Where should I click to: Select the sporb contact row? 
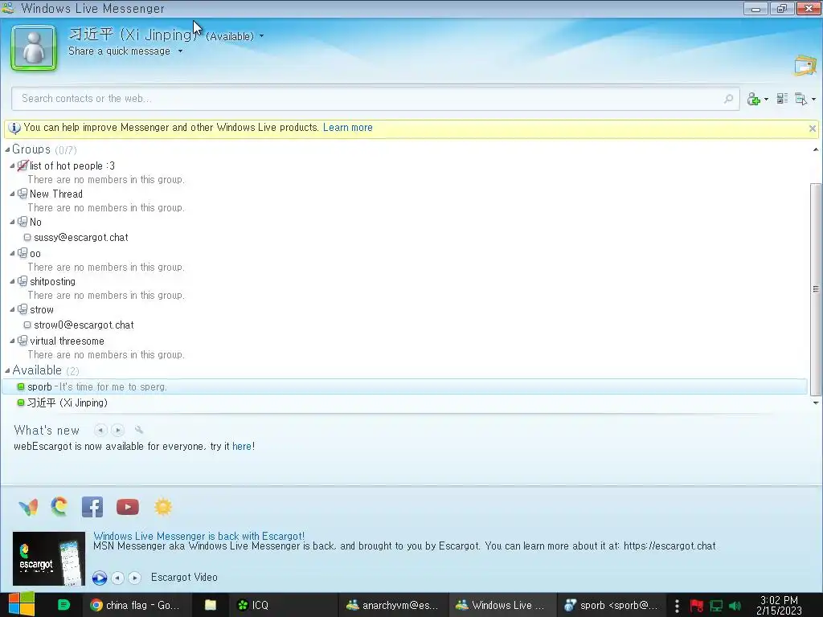pos(405,386)
